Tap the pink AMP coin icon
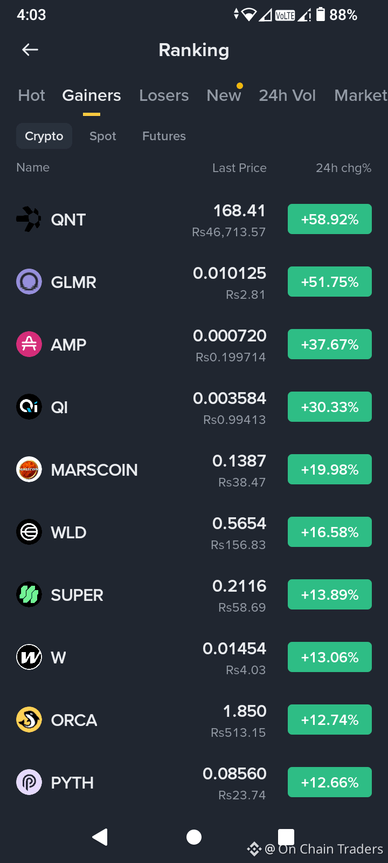 click(x=29, y=344)
